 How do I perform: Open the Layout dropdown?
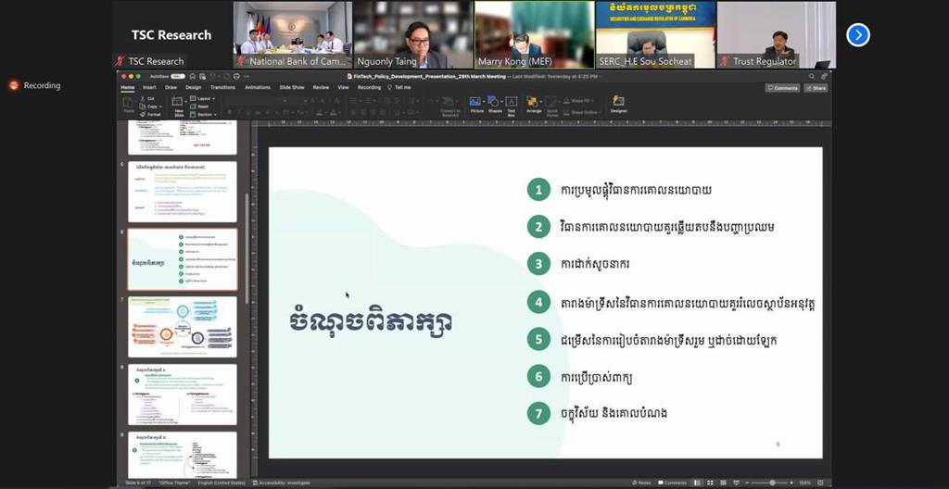pos(203,99)
